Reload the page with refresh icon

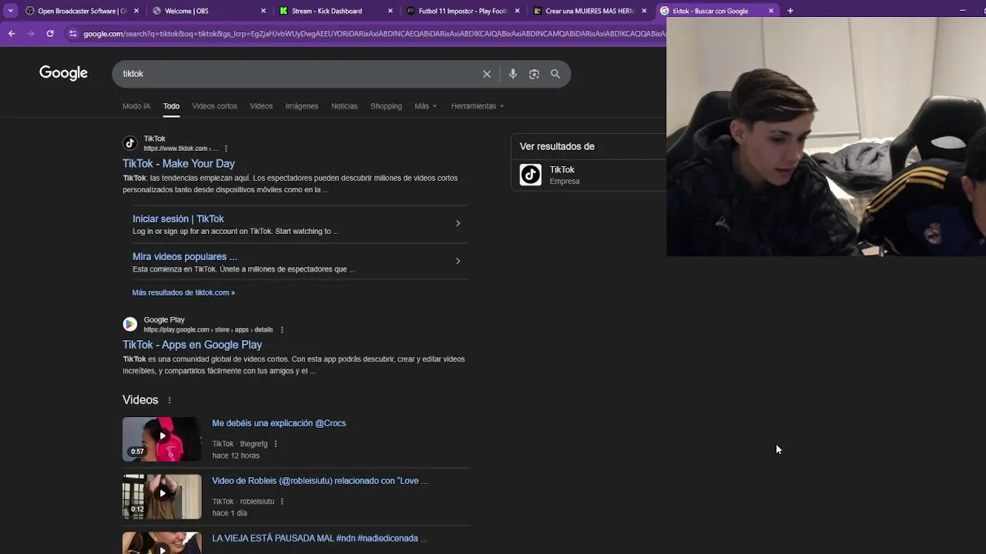coord(50,34)
